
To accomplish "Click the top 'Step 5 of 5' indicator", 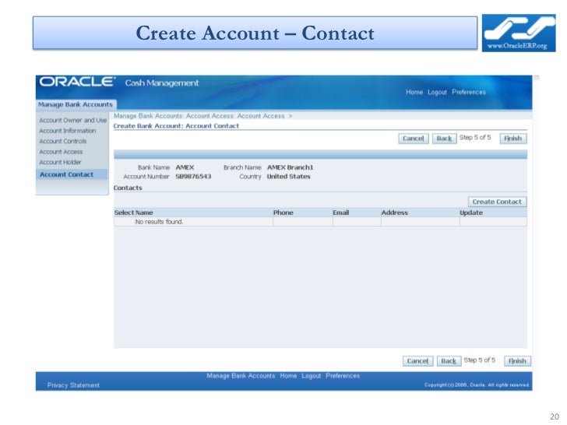I will click(x=475, y=137).
